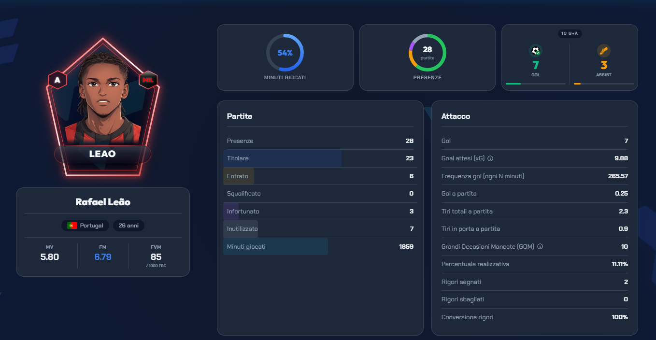Viewport: 656px width, 340px height.
Task: Click the 'Minuti giocati' row bar in Partite
Action: [275, 246]
